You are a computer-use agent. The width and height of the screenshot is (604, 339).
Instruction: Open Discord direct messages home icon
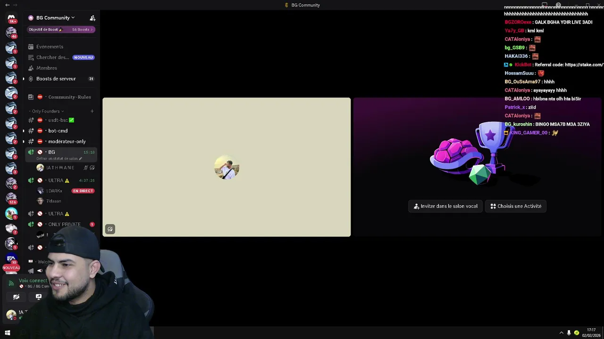[x=11, y=18]
